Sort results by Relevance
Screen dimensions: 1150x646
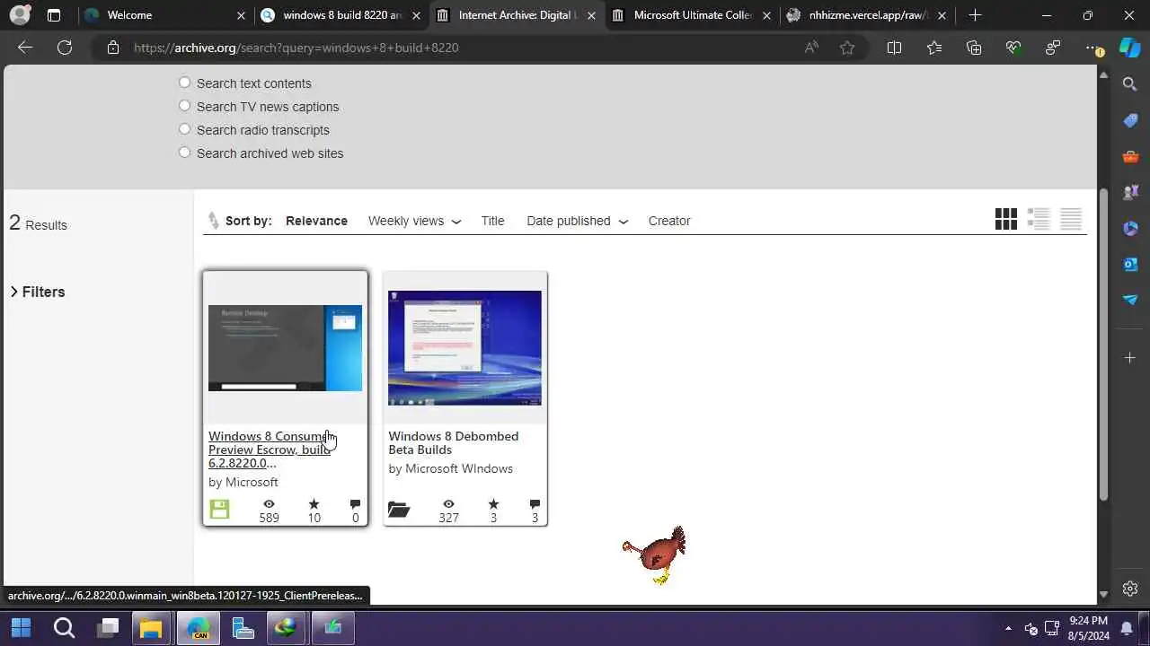coord(316,221)
